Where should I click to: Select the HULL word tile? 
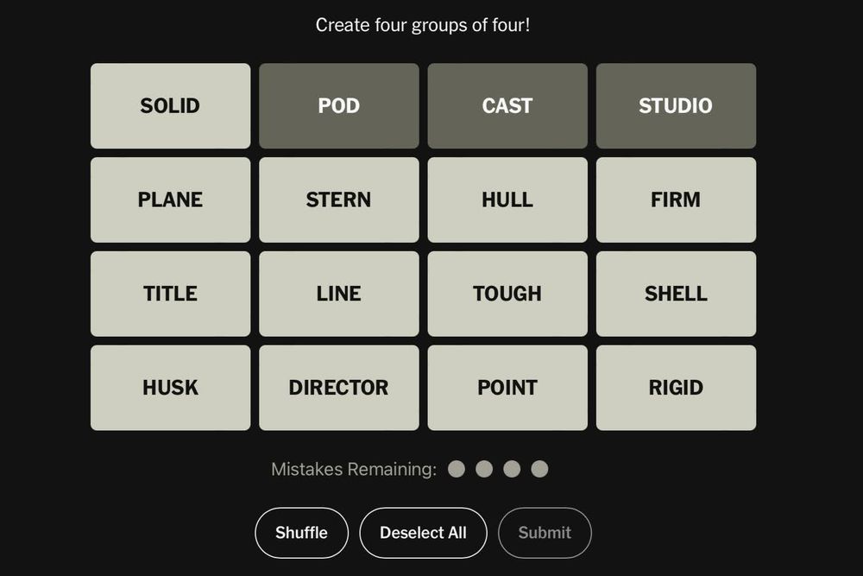[x=507, y=199]
